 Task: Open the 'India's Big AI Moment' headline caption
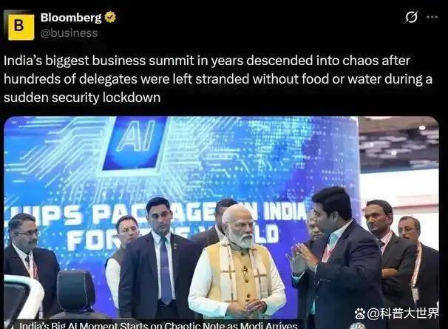pos(158,325)
